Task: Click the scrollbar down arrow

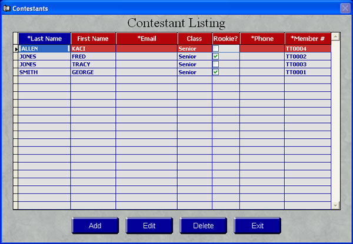Action: click(336, 205)
